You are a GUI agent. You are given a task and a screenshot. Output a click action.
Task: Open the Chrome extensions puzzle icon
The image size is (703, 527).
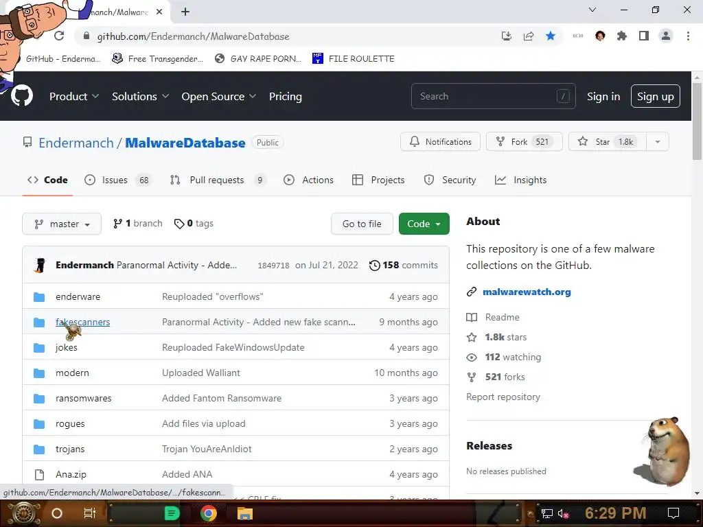(622, 36)
